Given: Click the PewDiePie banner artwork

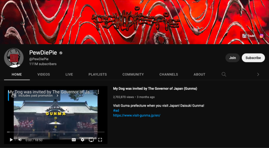Looking at the screenshot, I should (134, 22).
